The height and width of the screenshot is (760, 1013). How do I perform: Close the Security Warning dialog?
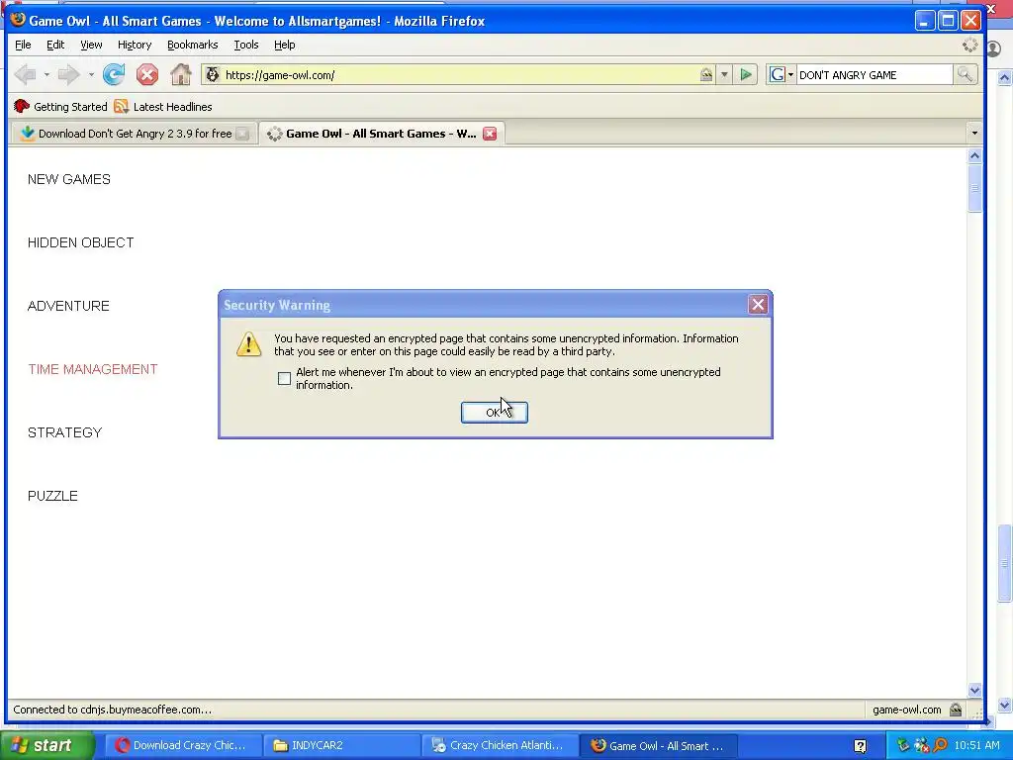[758, 305]
